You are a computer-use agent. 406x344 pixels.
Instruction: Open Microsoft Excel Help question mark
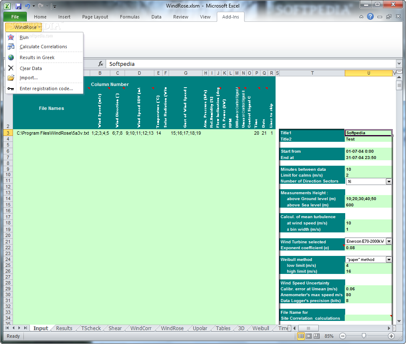click(x=370, y=17)
